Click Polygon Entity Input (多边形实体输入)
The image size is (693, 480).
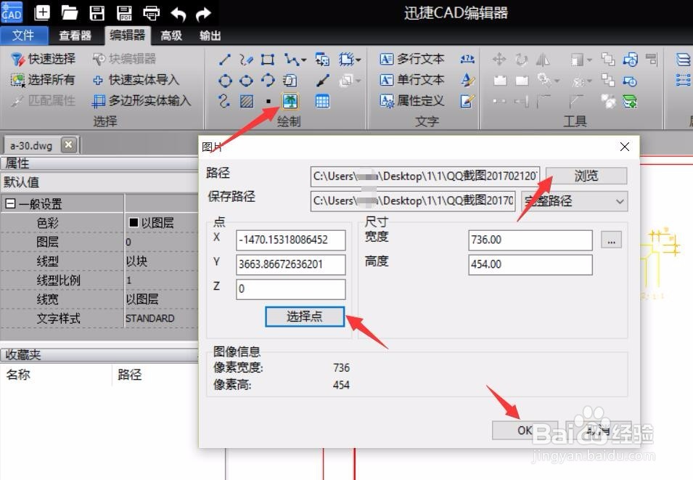(x=141, y=101)
